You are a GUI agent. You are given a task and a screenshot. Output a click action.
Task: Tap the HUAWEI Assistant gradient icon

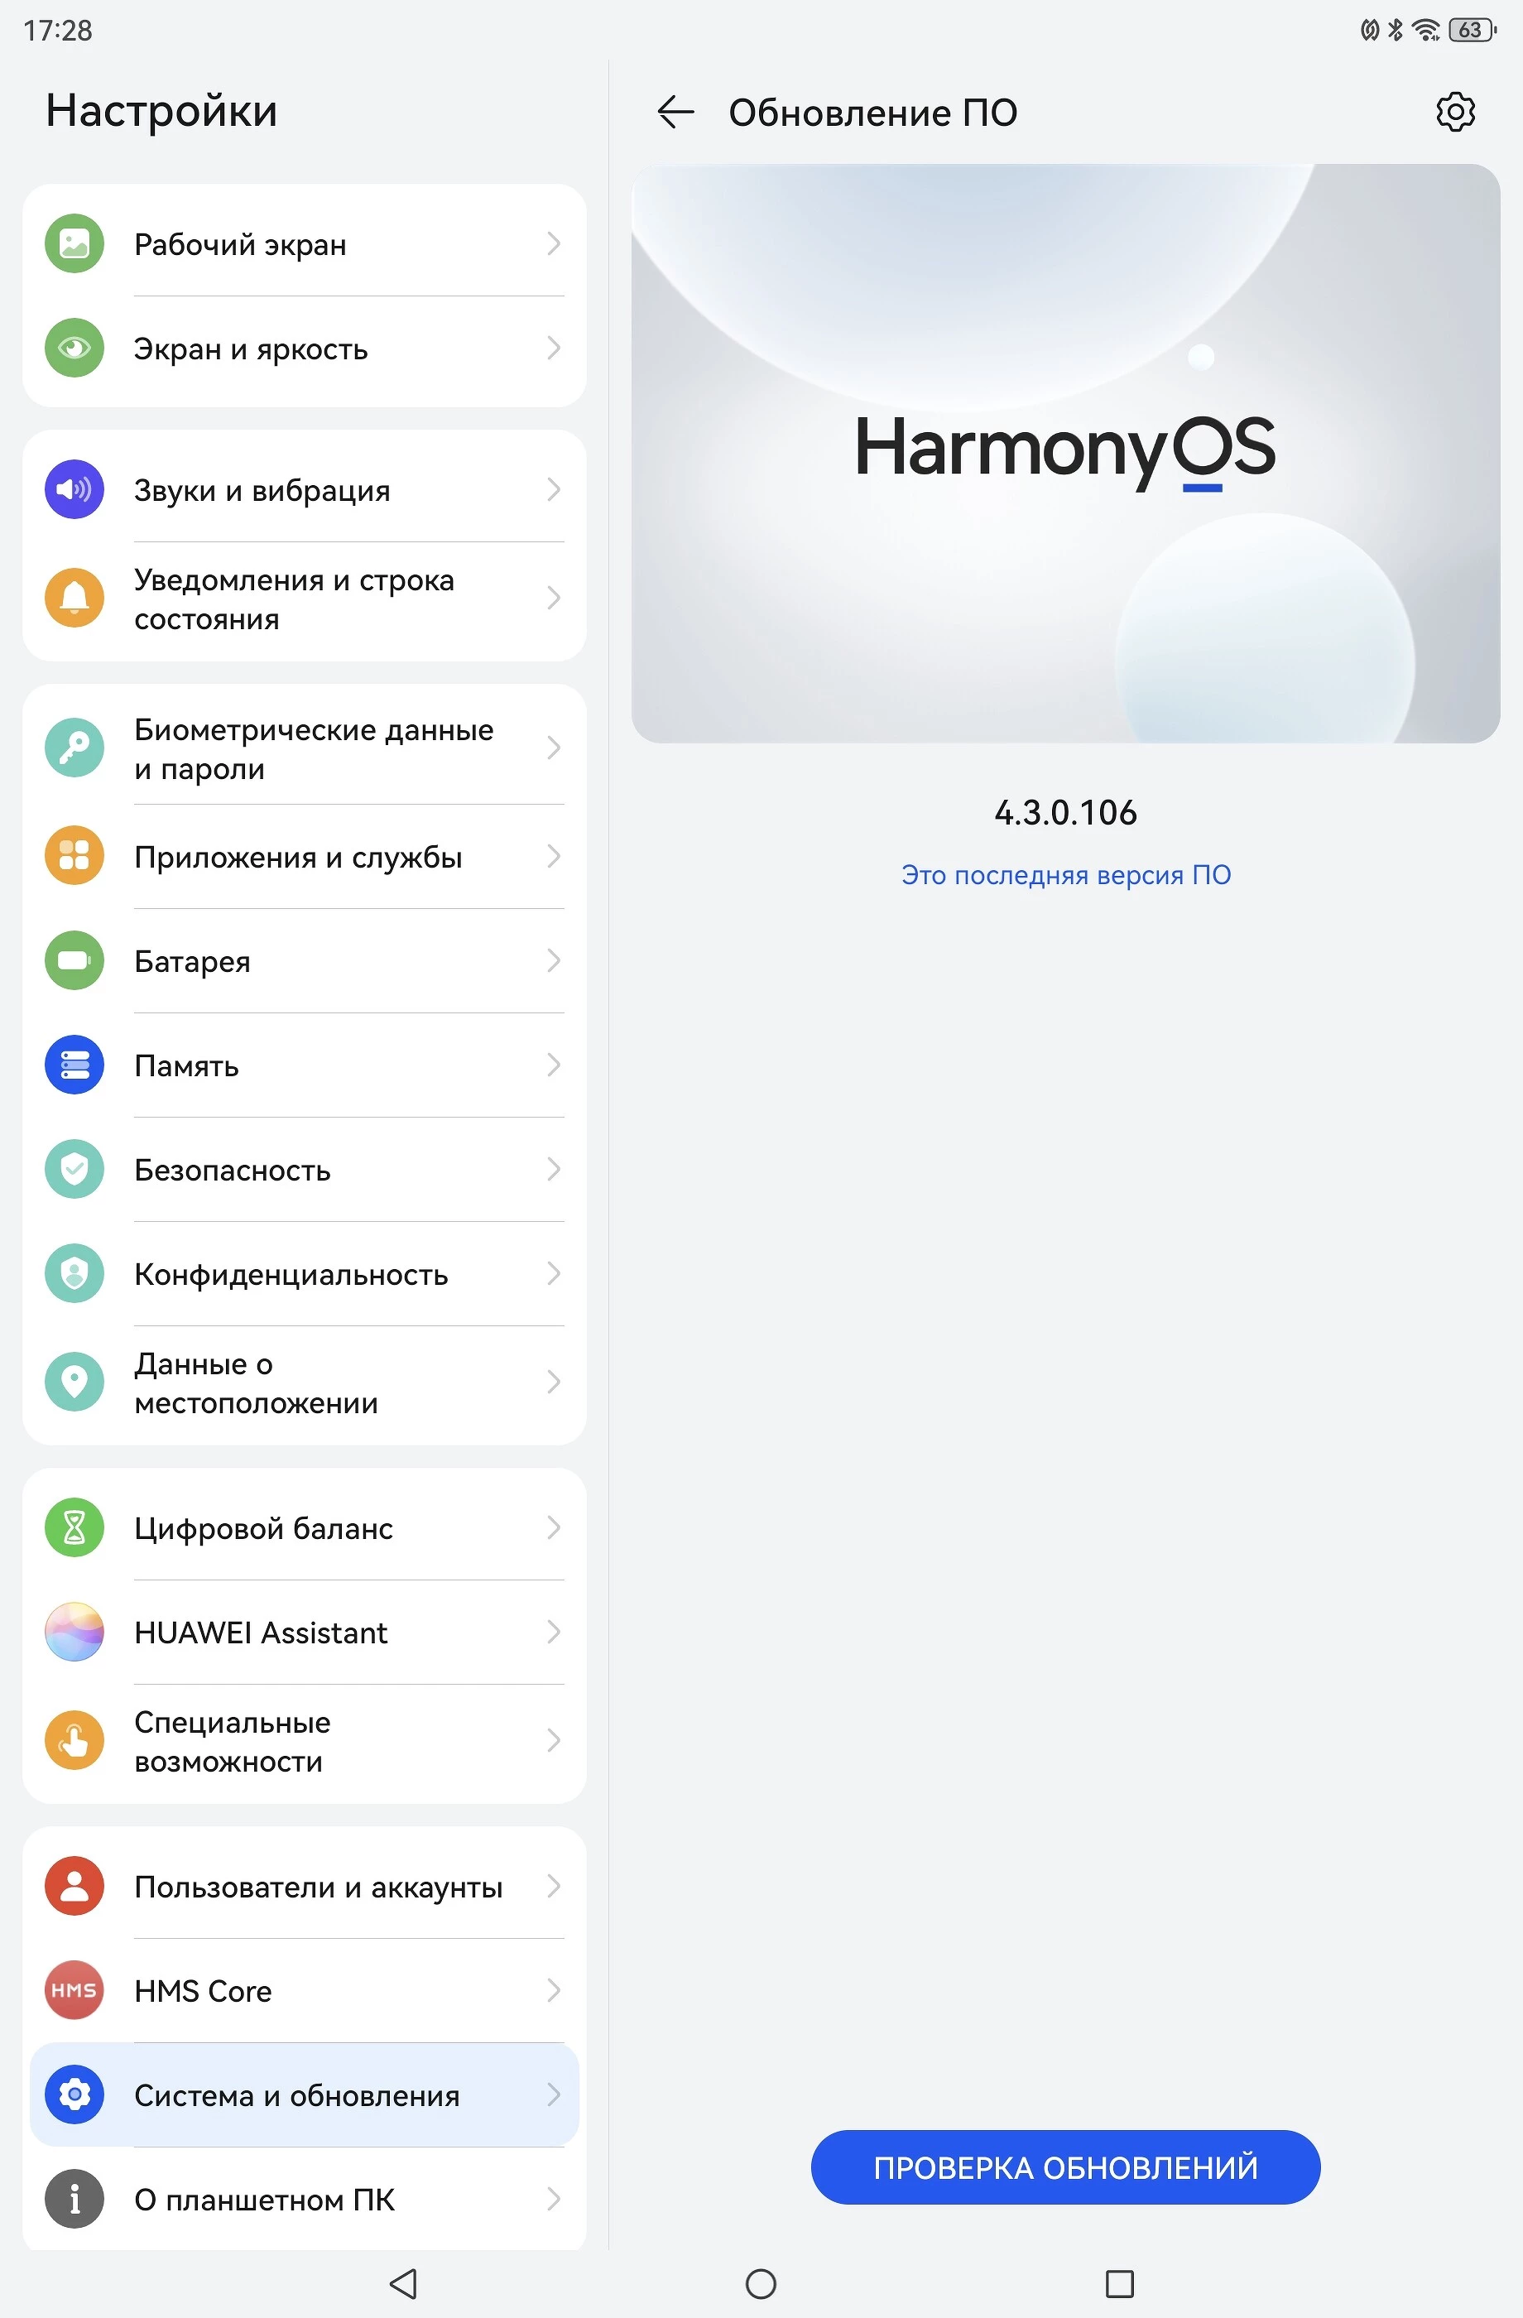(74, 1632)
